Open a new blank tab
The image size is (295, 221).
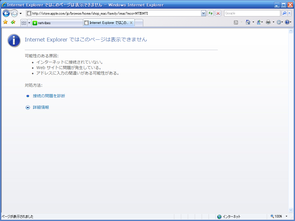click(x=139, y=23)
